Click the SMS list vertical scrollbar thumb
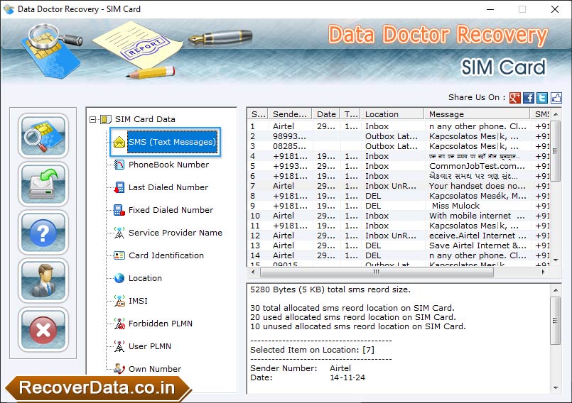 pos(555,151)
